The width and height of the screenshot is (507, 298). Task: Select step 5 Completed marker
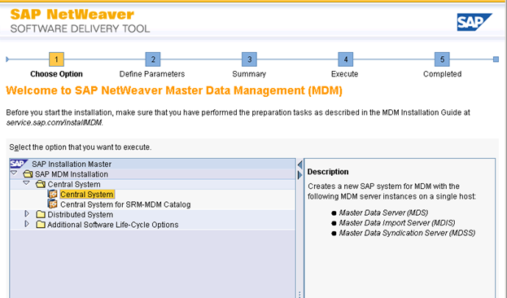pos(442,59)
